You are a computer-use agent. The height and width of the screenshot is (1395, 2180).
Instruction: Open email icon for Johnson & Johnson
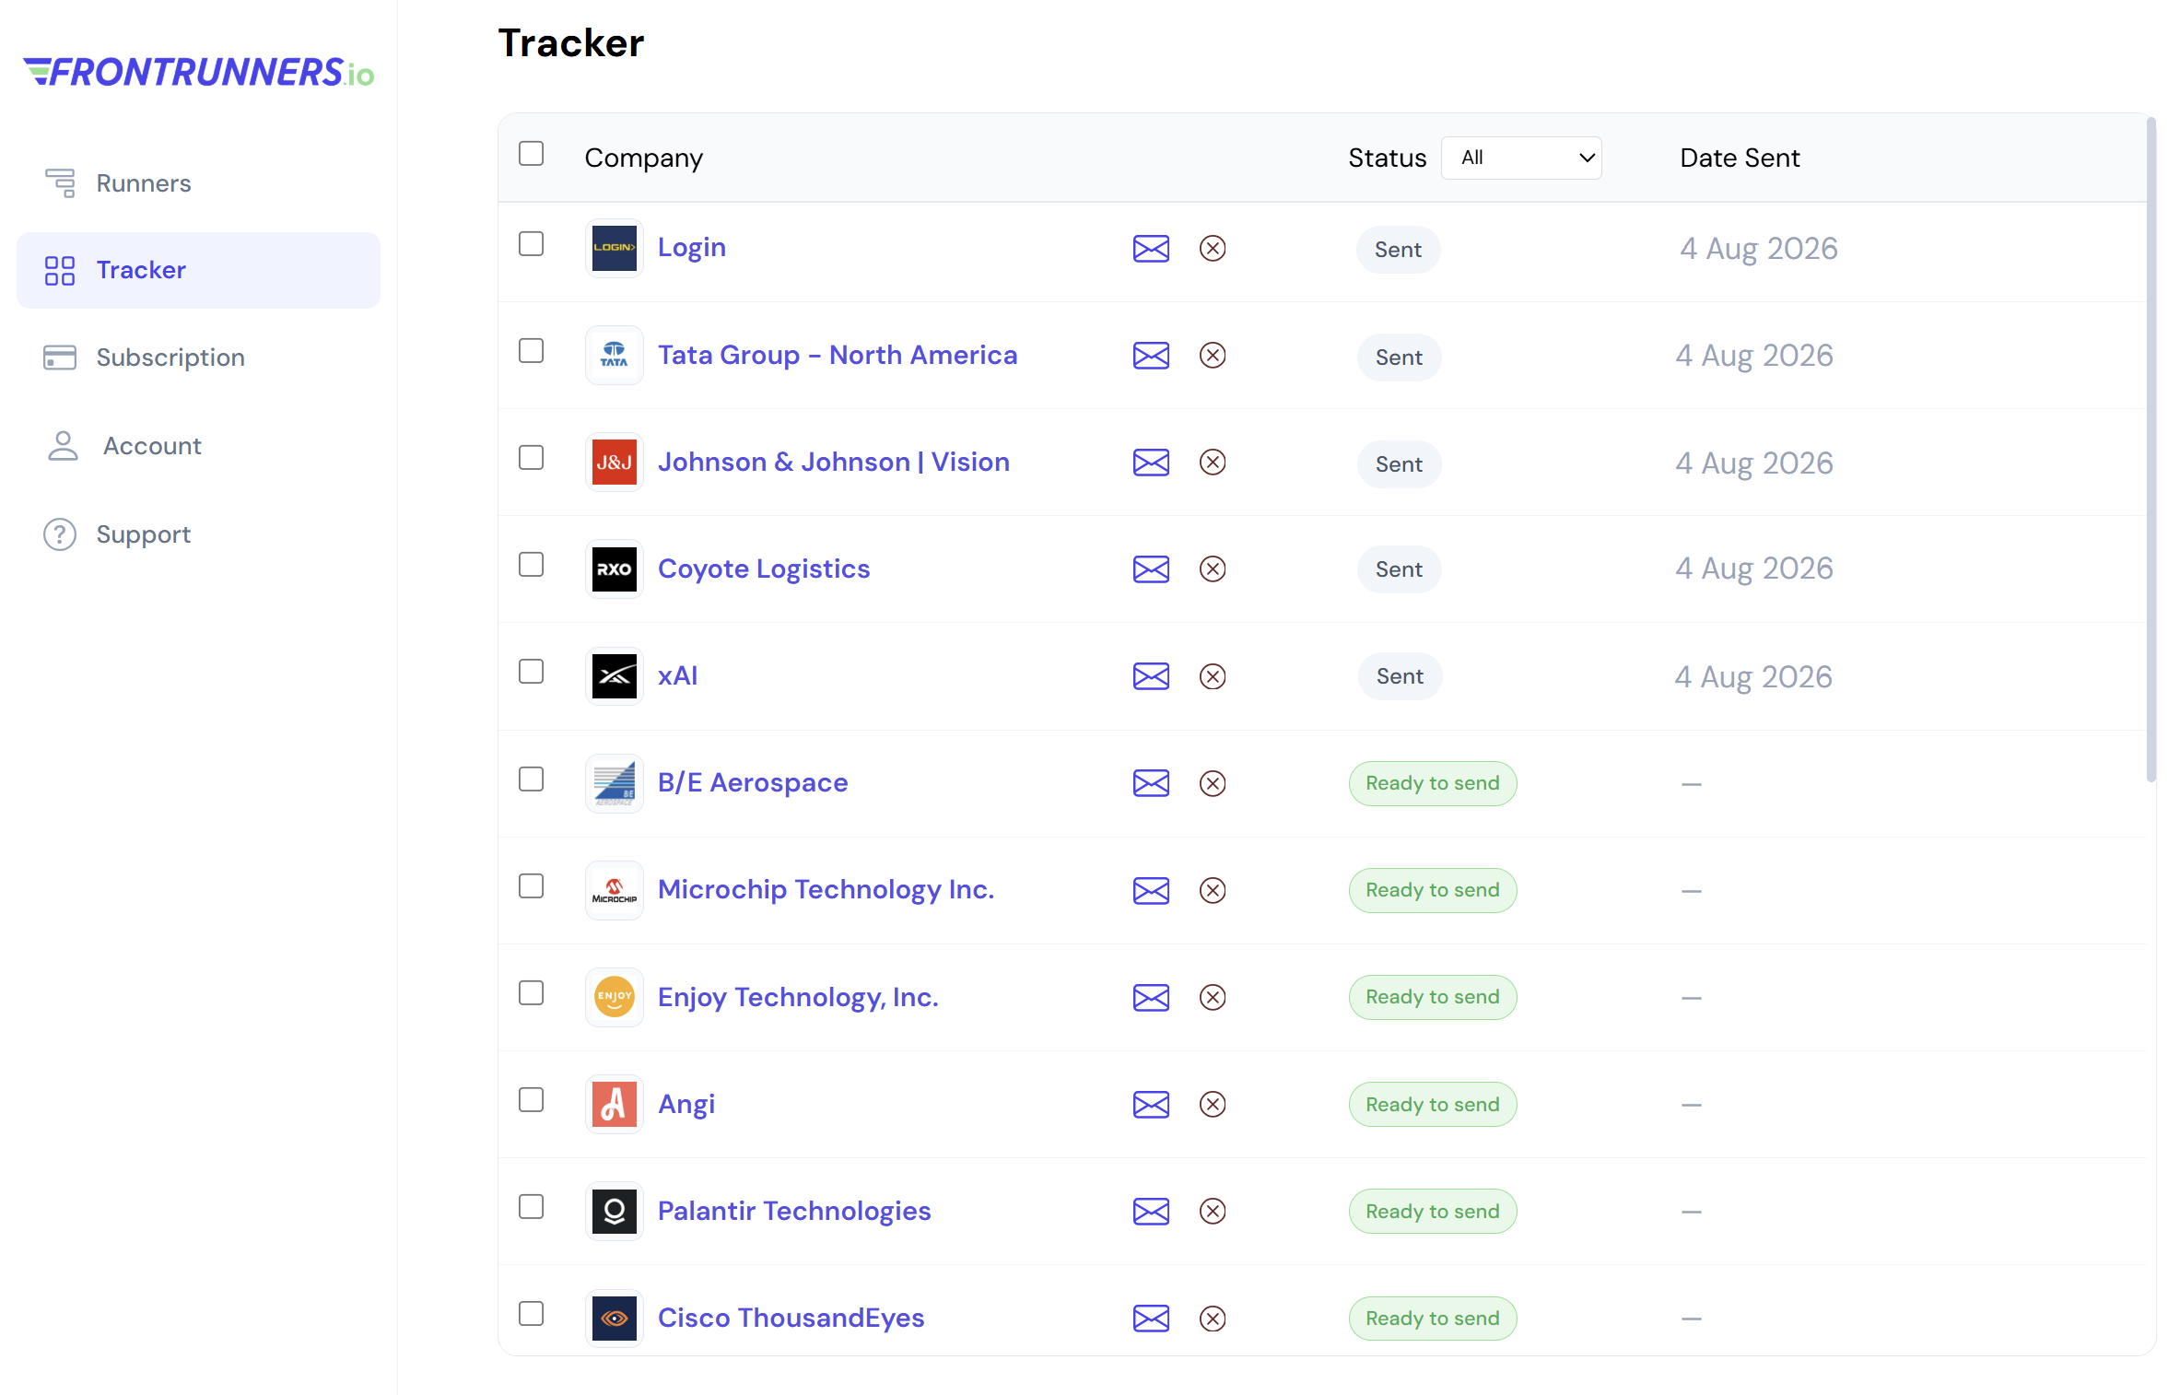(1151, 463)
